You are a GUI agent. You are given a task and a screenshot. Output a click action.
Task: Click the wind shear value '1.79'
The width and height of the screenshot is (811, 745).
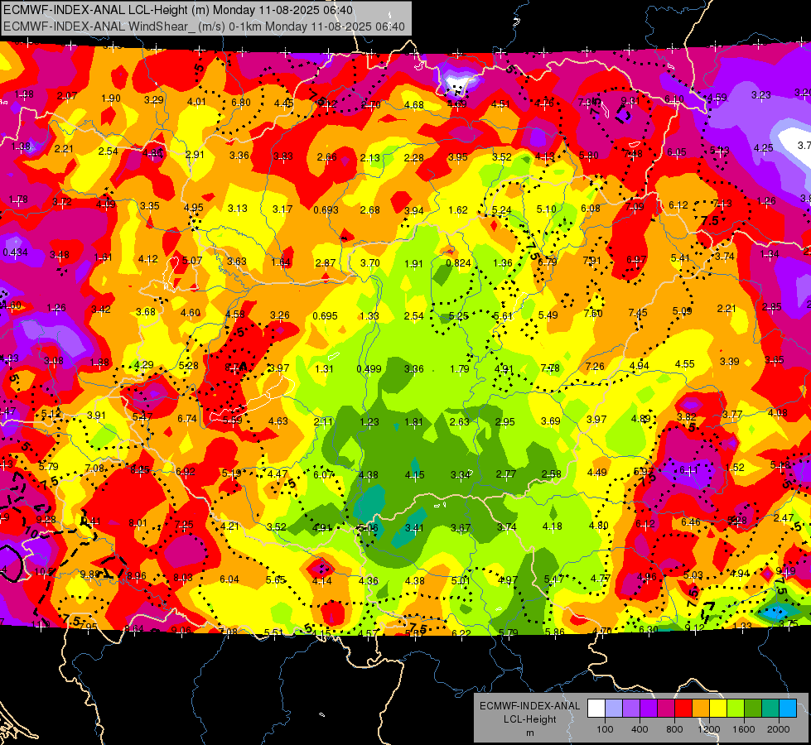tap(459, 369)
